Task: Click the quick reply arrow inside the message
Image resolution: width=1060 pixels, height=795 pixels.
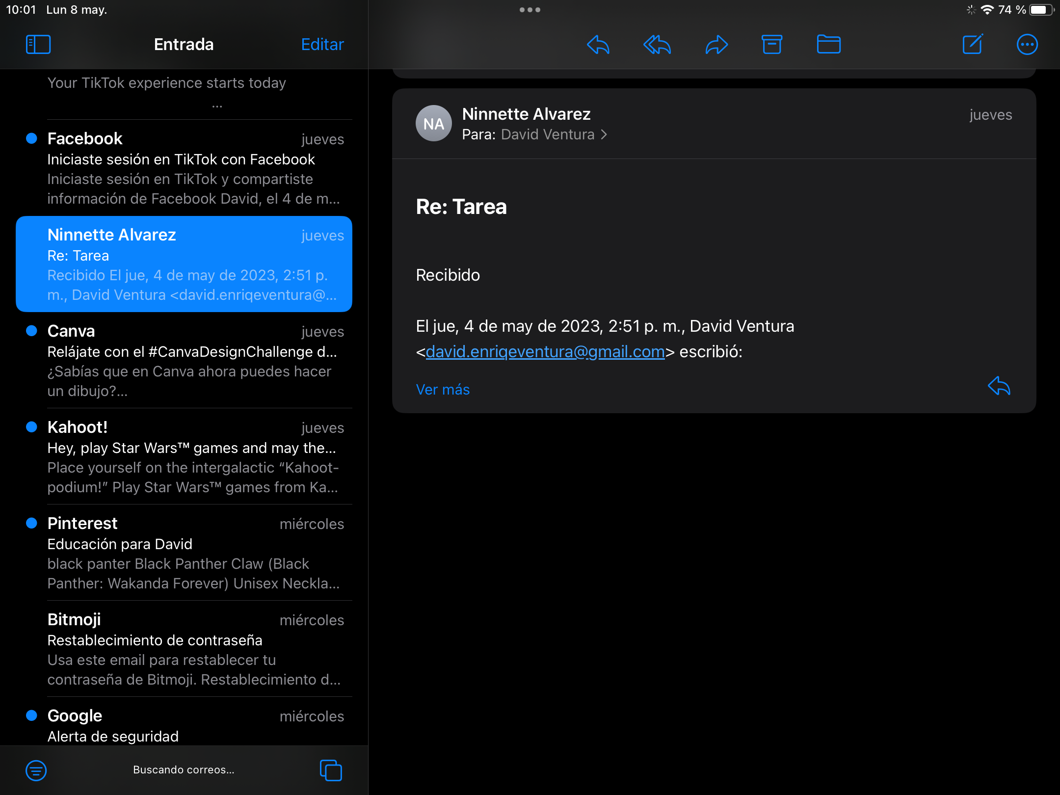Action: pyautogui.click(x=999, y=386)
